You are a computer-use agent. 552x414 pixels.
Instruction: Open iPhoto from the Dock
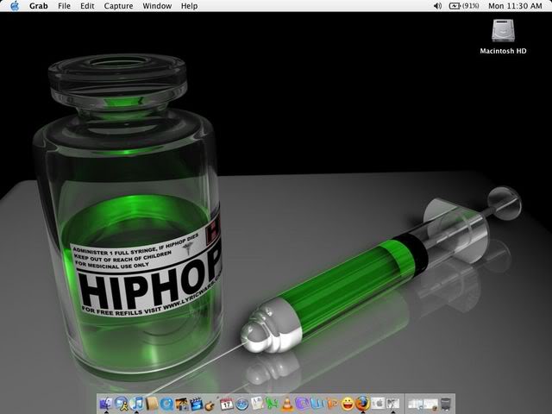tap(182, 405)
